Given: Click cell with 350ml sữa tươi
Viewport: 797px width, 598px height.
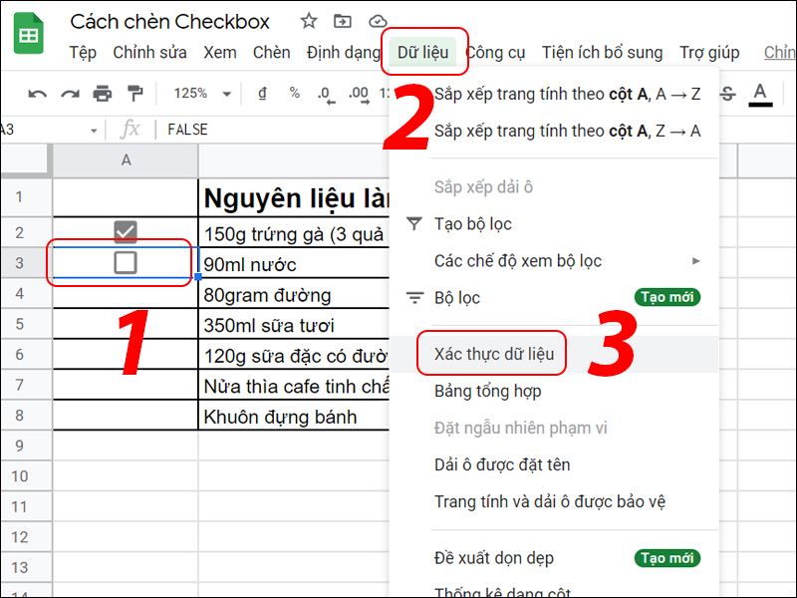Looking at the screenshot, I should (x=294, y=324).
